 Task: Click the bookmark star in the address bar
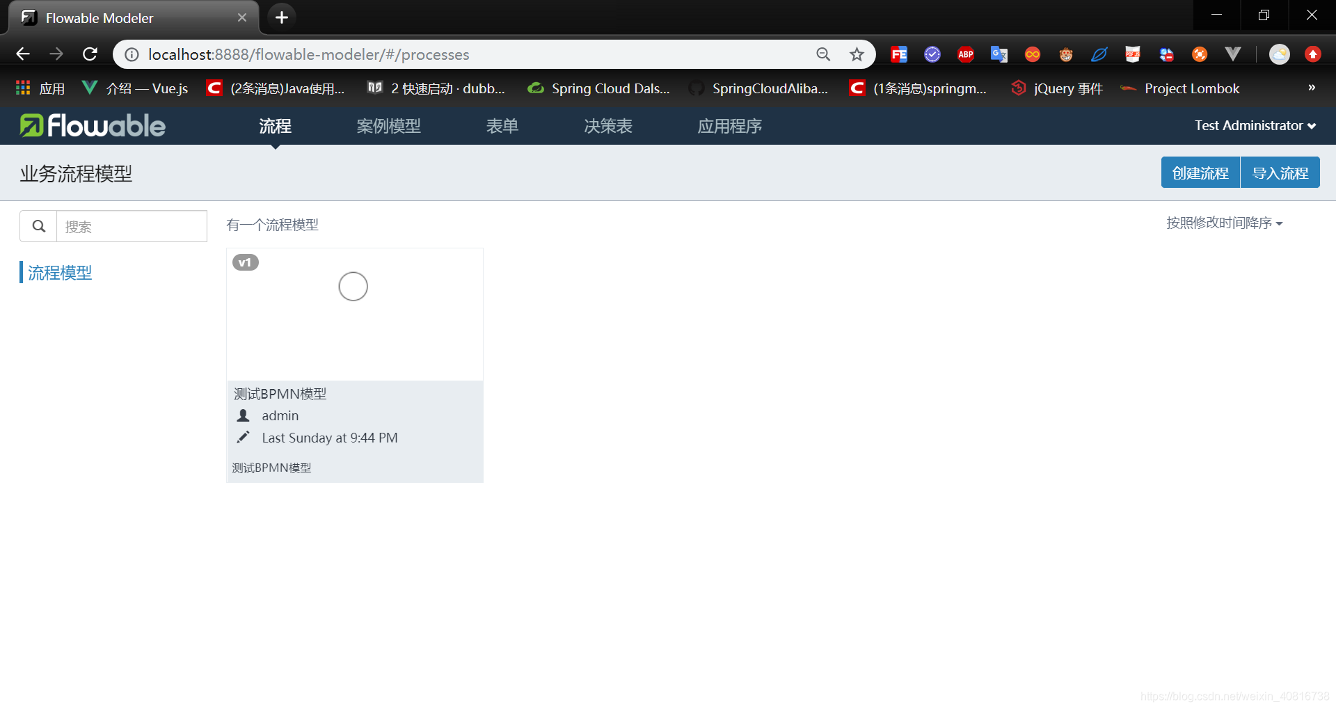(857, 54)
